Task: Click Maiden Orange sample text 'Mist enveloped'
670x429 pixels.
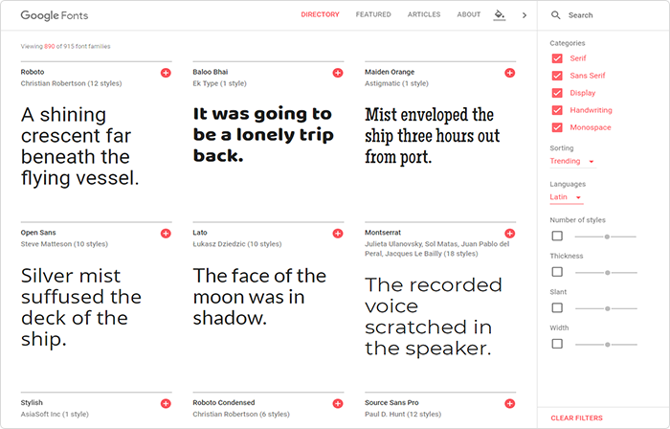Action: pyautogui.click(x=432, y=135)
